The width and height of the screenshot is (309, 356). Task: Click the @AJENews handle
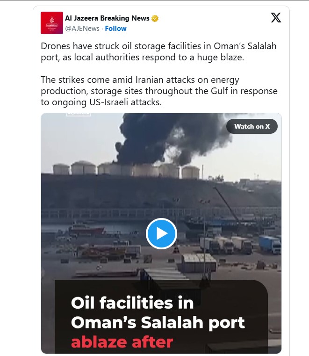point(82,29)
